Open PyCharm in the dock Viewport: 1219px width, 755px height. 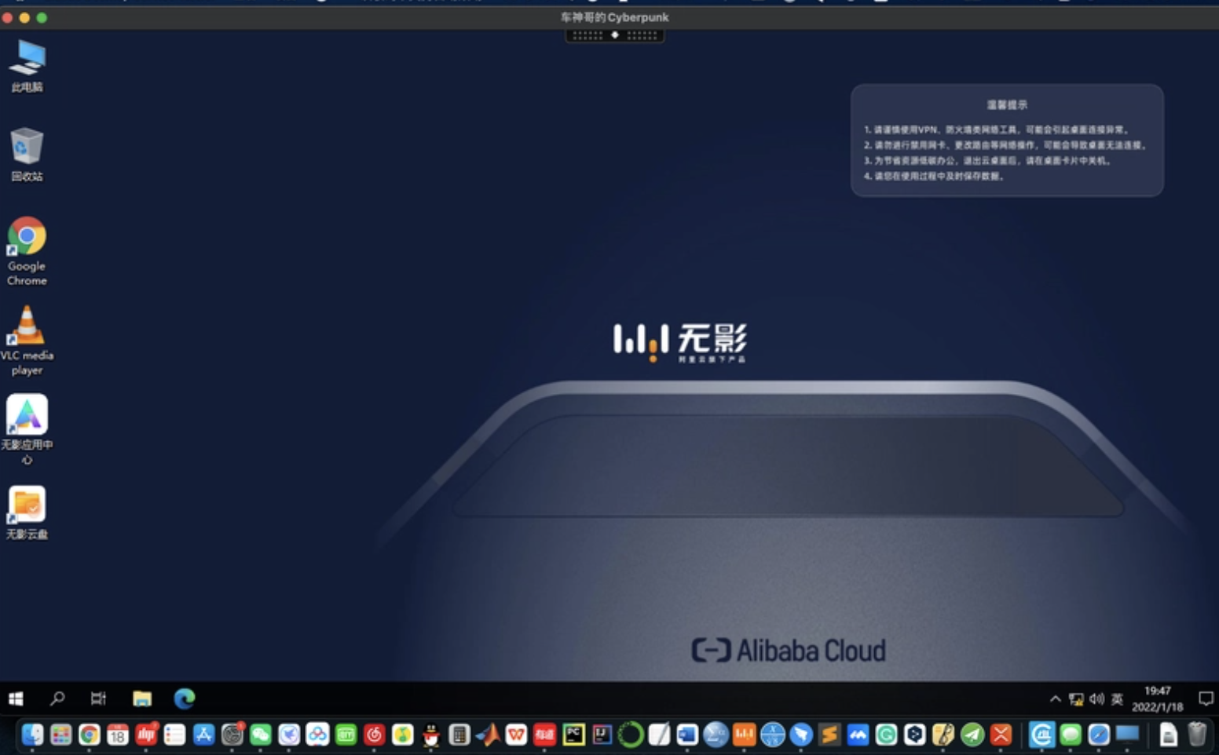coord(573,735)
